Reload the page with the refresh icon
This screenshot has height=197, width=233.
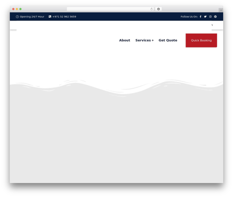click(151, 9)
